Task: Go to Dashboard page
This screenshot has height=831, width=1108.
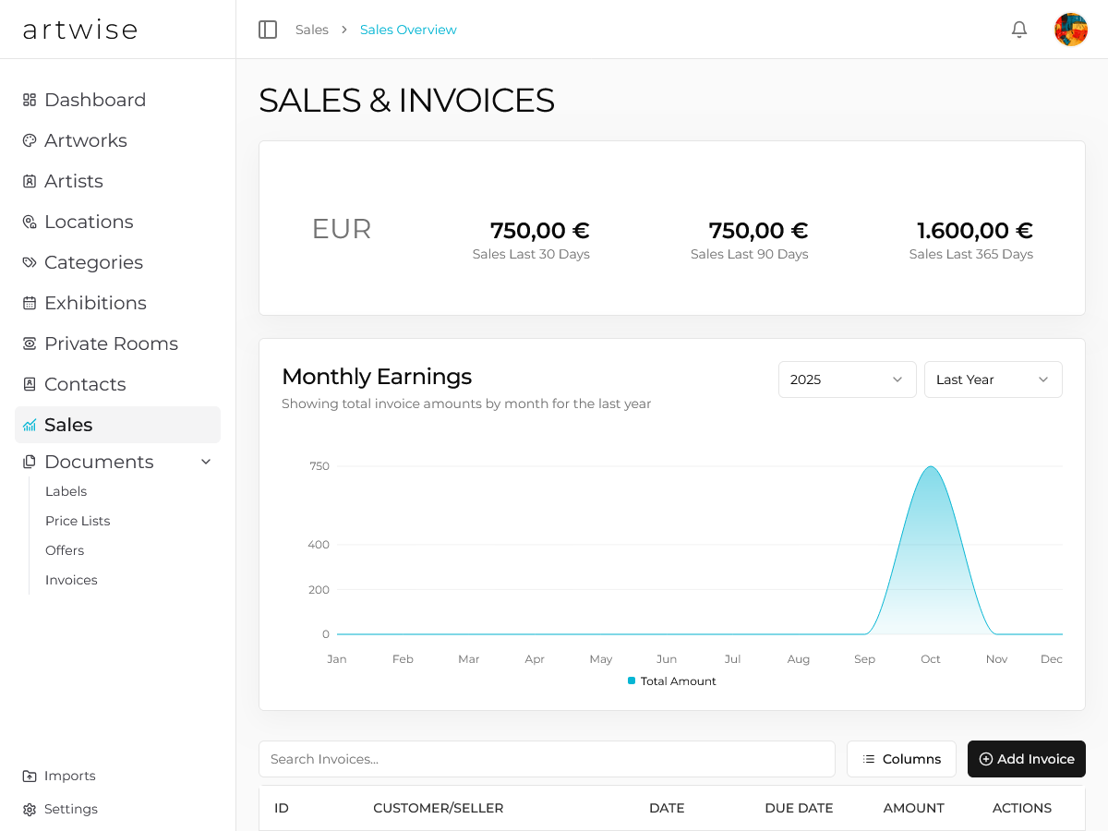Action: (x=117, y=100)
